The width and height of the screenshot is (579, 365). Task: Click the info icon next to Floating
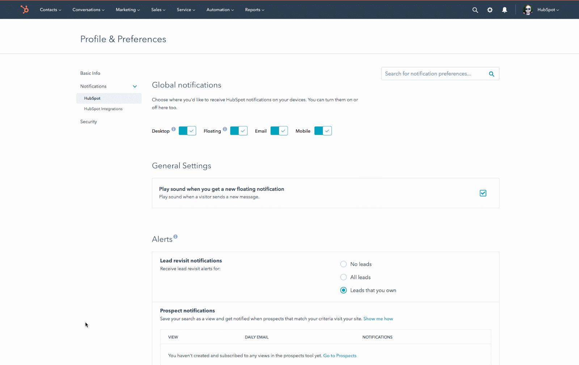[x=225, y=129]
